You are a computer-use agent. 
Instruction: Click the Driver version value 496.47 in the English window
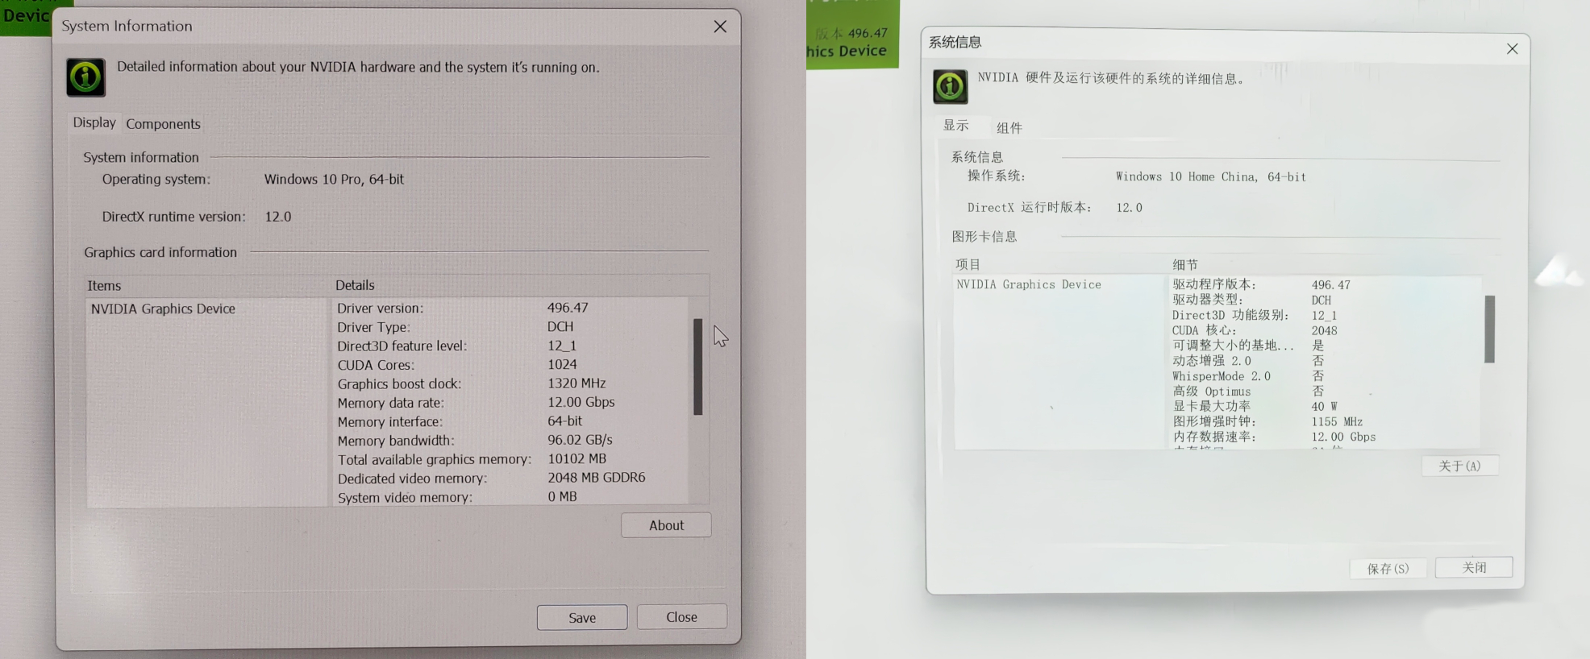tap(568, 308)
